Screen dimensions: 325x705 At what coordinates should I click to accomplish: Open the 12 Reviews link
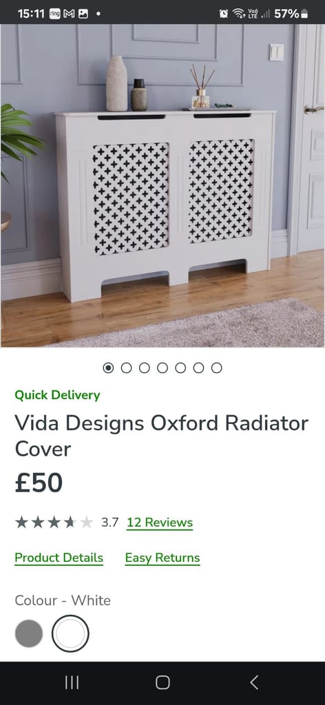point(160,523)
